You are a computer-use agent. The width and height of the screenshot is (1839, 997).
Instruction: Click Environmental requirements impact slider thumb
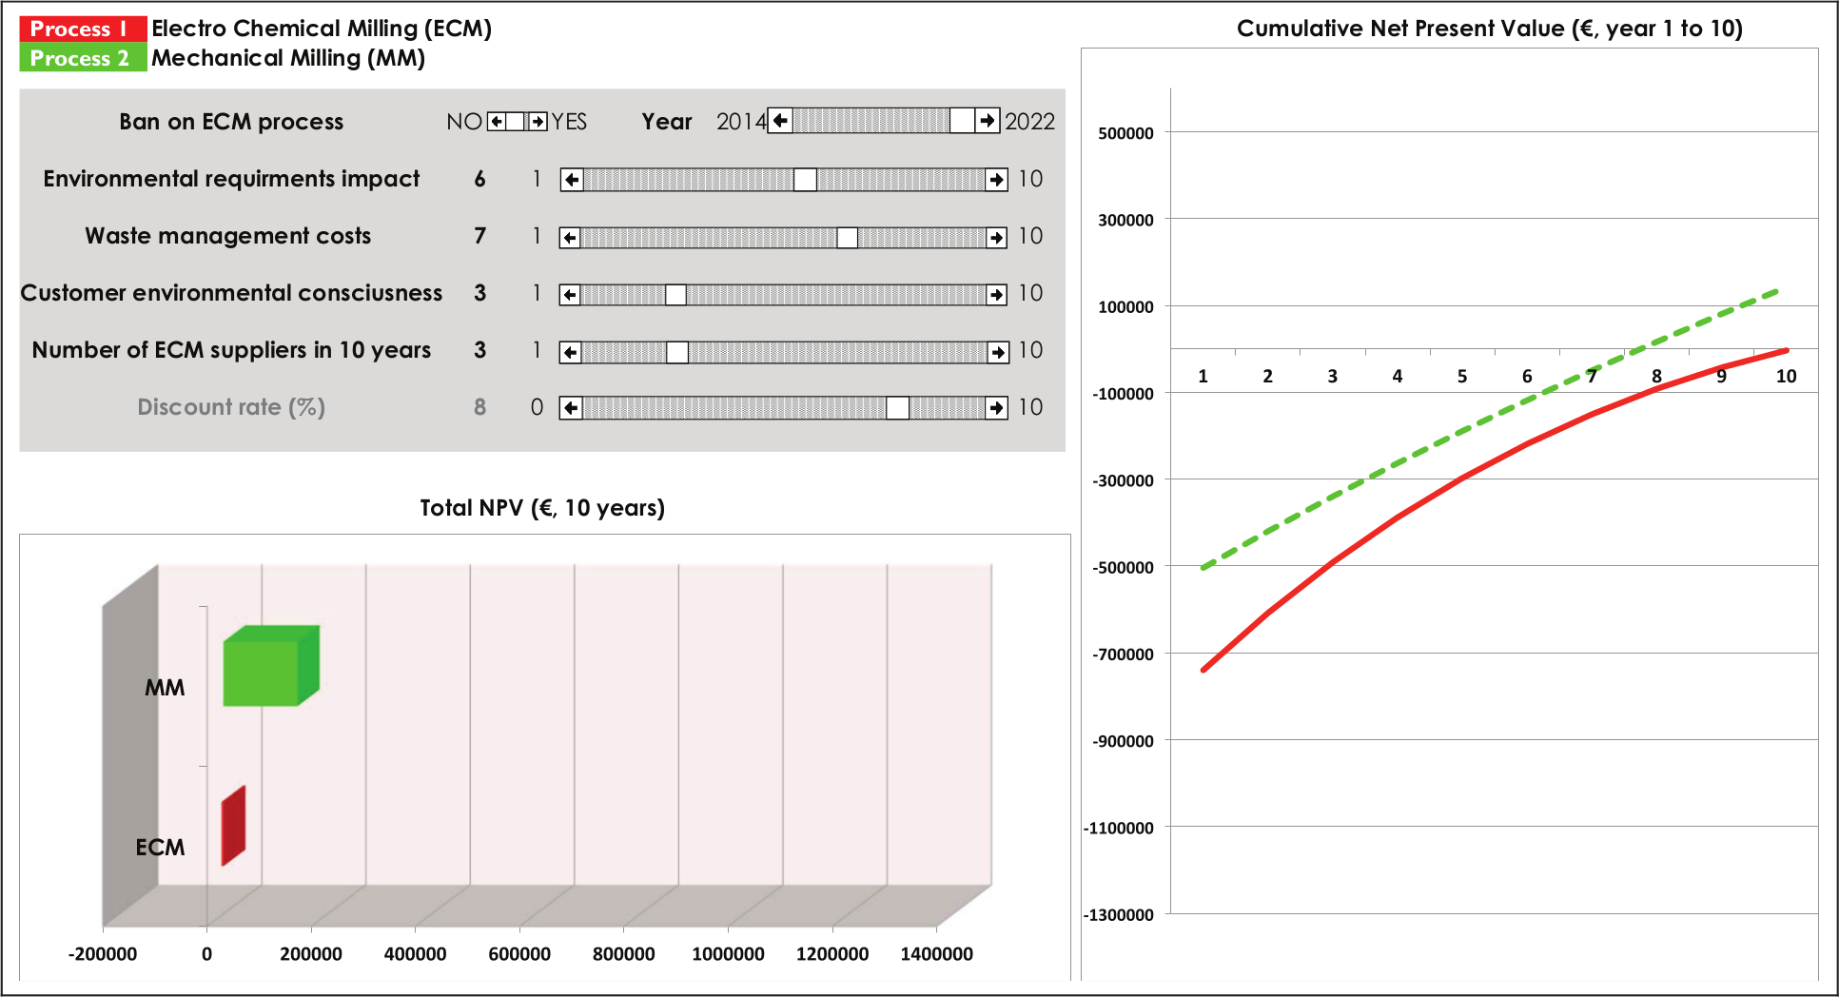(805, 179)
